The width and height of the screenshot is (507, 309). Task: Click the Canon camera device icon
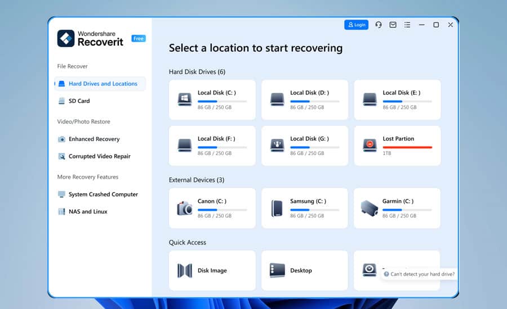(185, 208)
